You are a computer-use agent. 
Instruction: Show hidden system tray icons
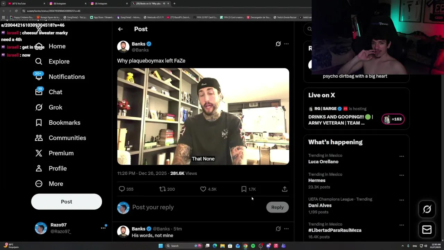pyautogui.click(x=402, y=246)
